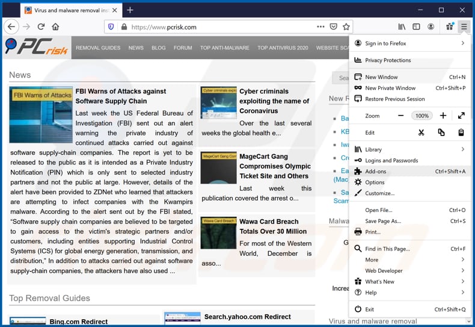Click the Paste clipboard icon
Image resolution: width=475 pixels, height=327 pixels.
click(x=461, y=132)
